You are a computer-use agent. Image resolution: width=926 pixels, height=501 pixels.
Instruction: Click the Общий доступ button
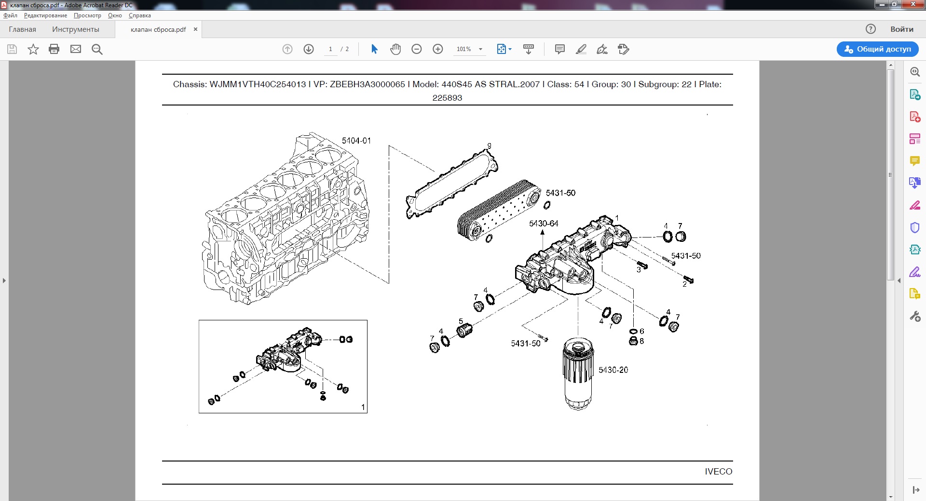(x=878, y=49)
